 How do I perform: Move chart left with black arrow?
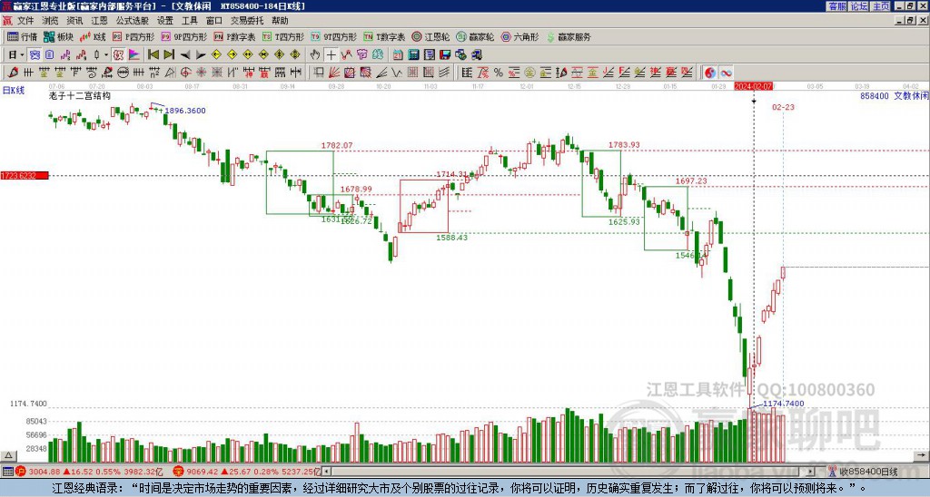tap(185, 55)
